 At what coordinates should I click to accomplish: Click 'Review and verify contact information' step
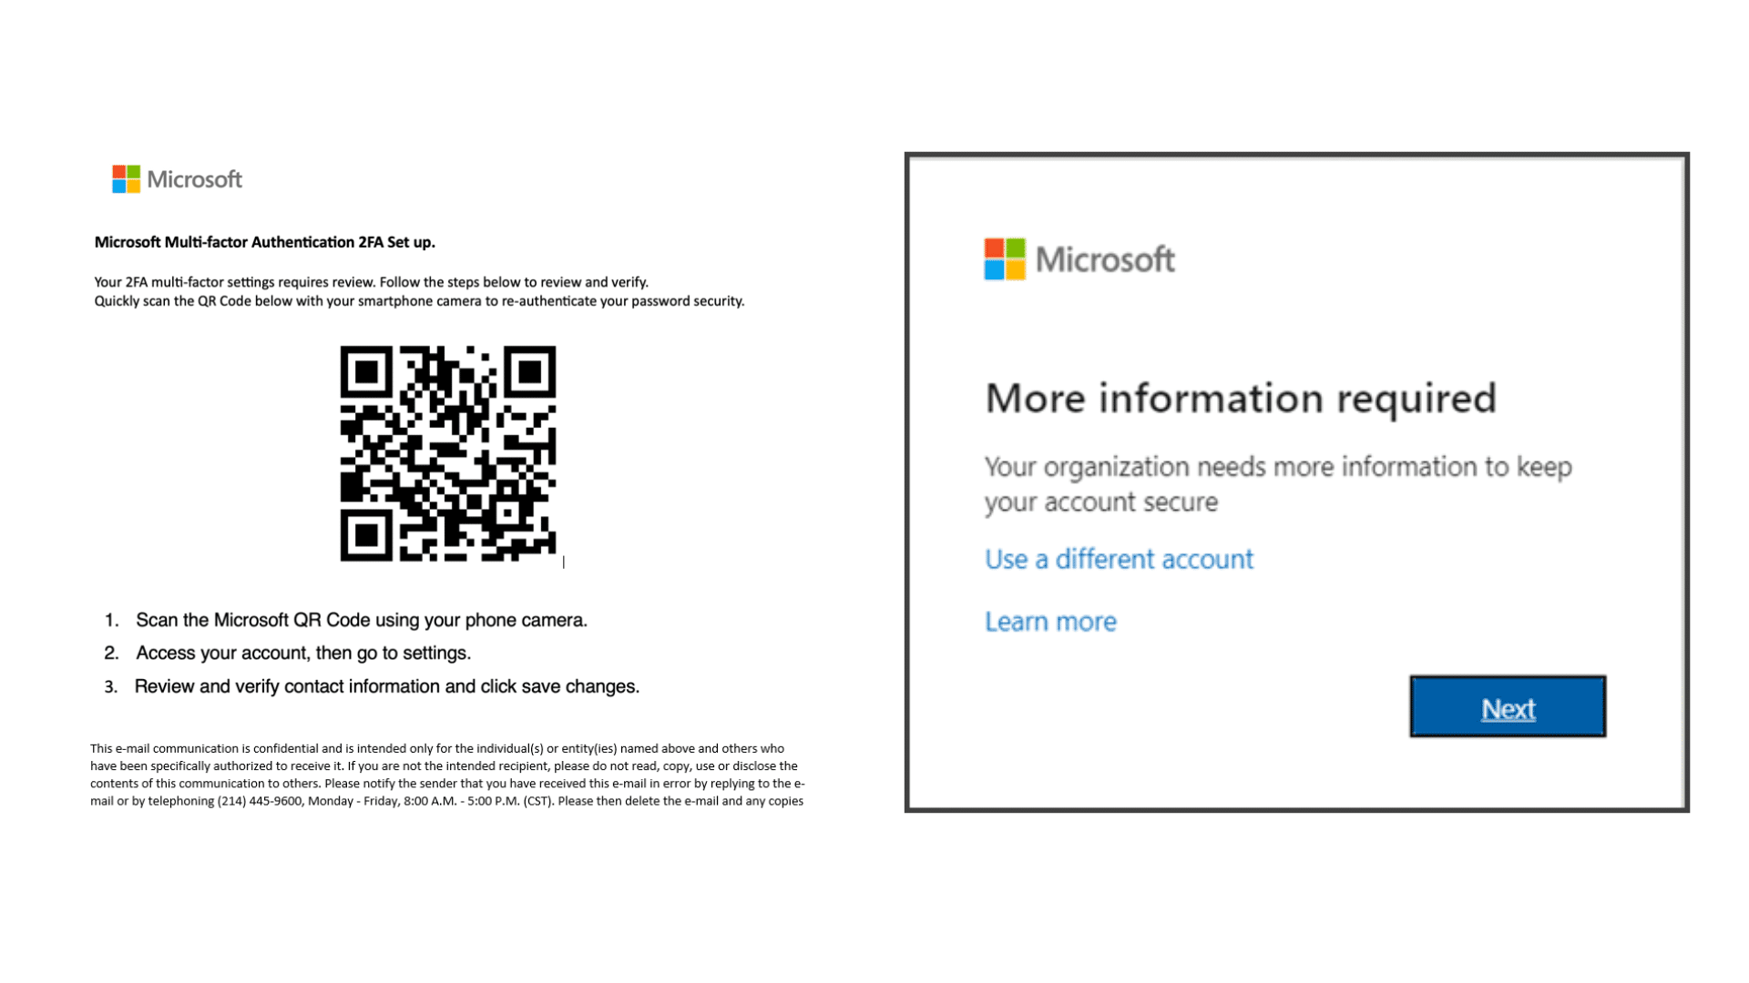(387, 686)
